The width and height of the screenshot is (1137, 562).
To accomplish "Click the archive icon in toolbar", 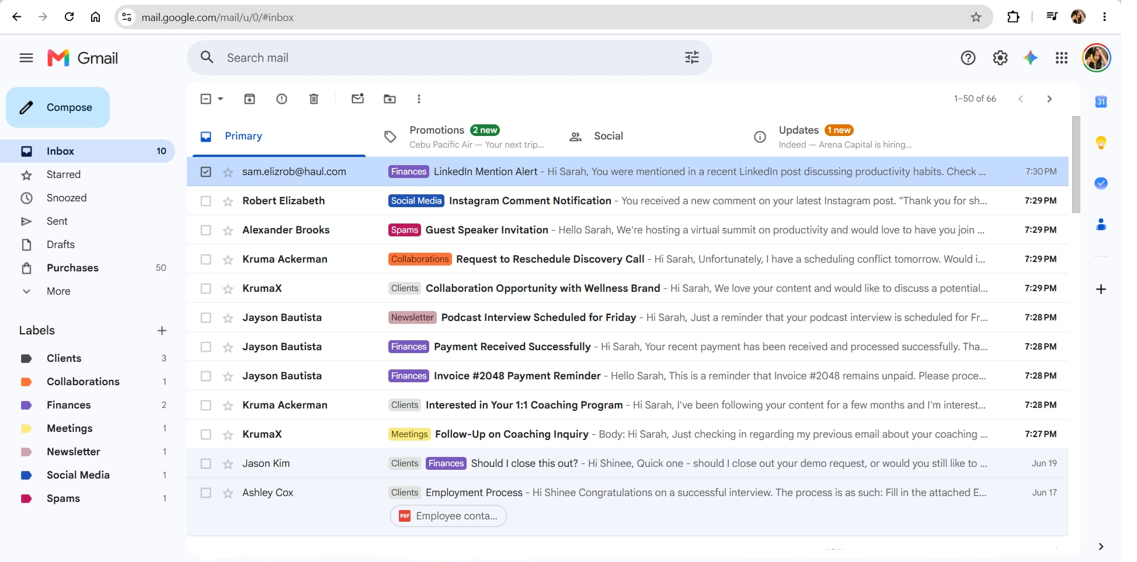I will 249,99.
